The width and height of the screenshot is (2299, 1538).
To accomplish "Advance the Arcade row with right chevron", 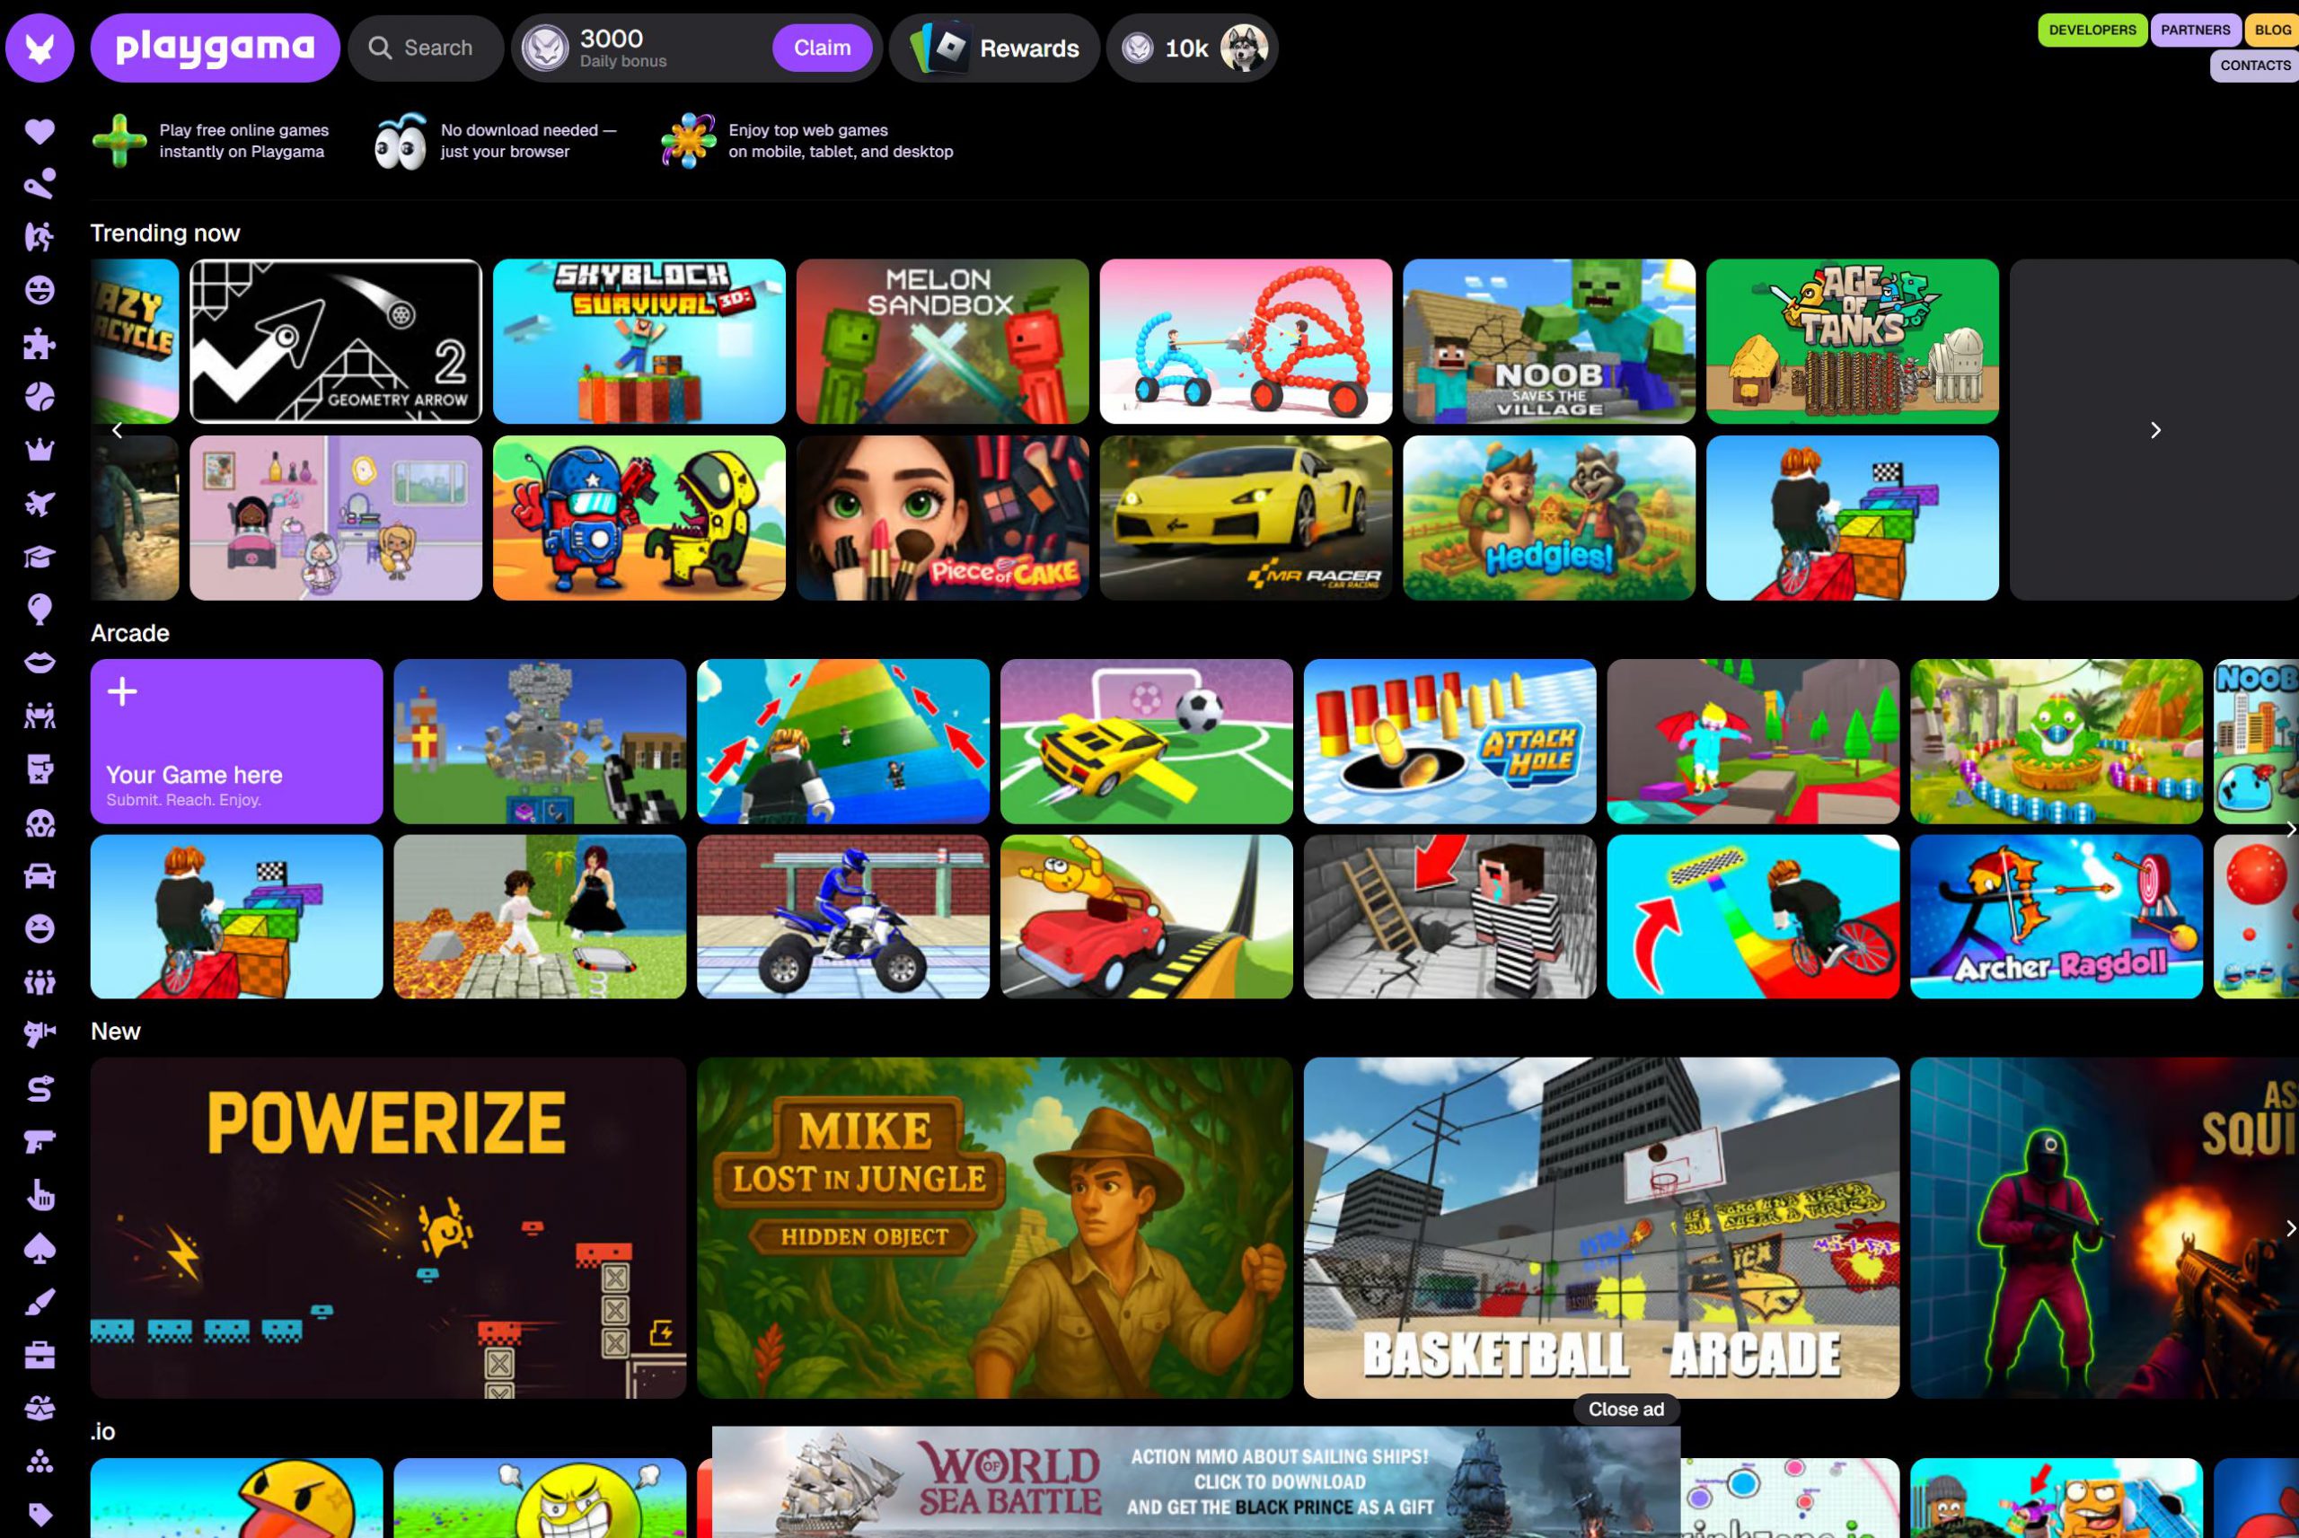I will (2289, 829).
